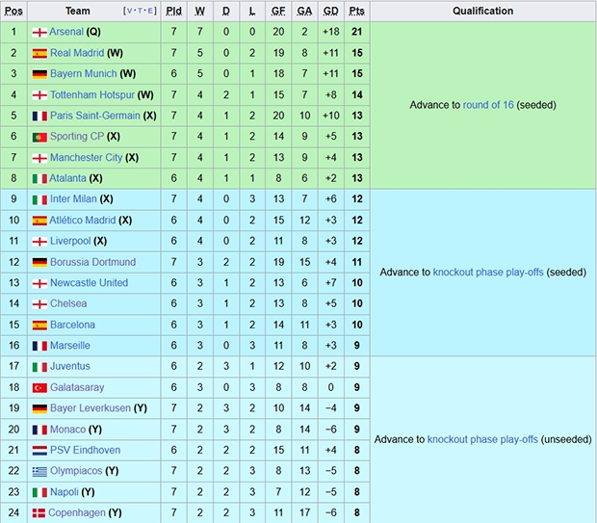This screenshot has height=523, width=597.
Task: Click the 'GD' column header
Action: [330, 12]
